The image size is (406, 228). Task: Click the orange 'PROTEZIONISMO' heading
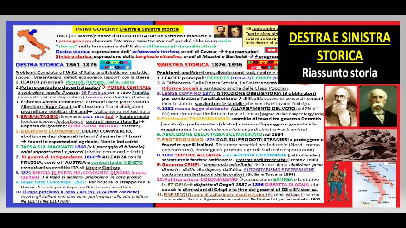click(183, 139)
